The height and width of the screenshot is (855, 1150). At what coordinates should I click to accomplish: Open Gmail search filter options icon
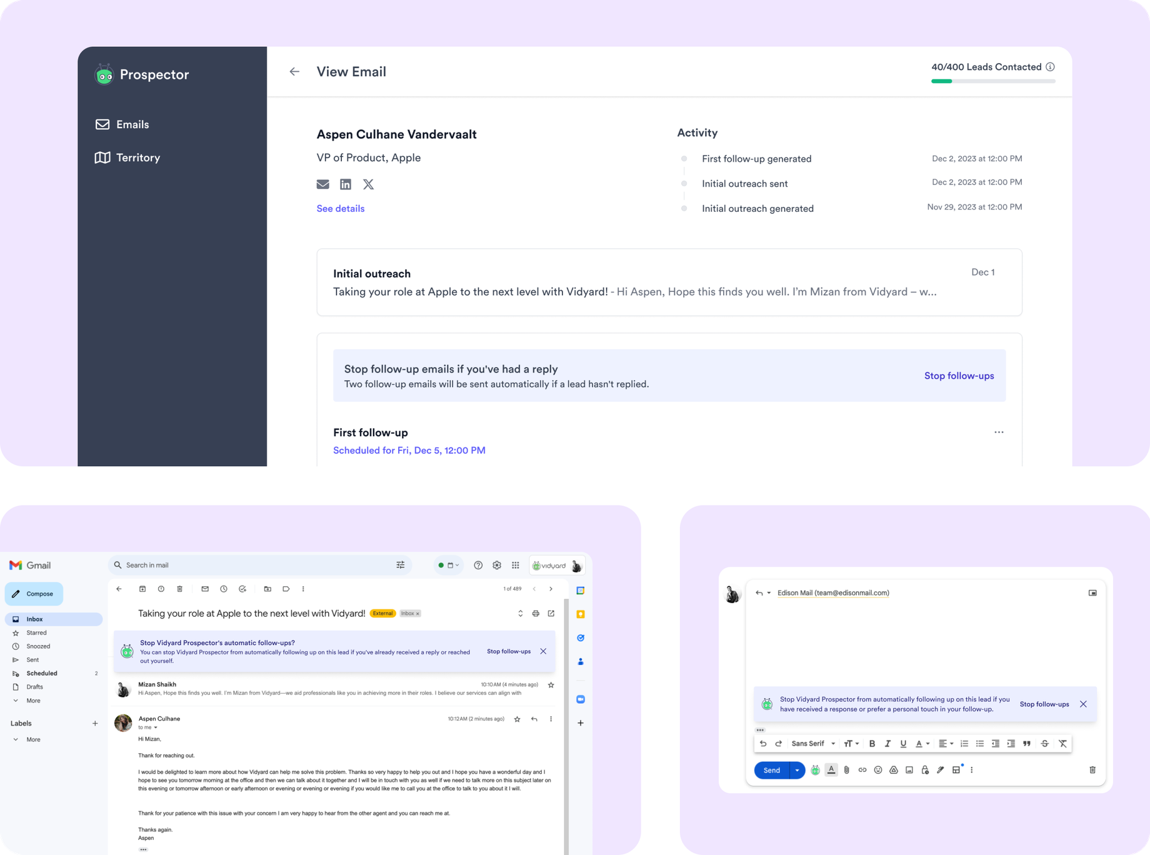[401, 565]
